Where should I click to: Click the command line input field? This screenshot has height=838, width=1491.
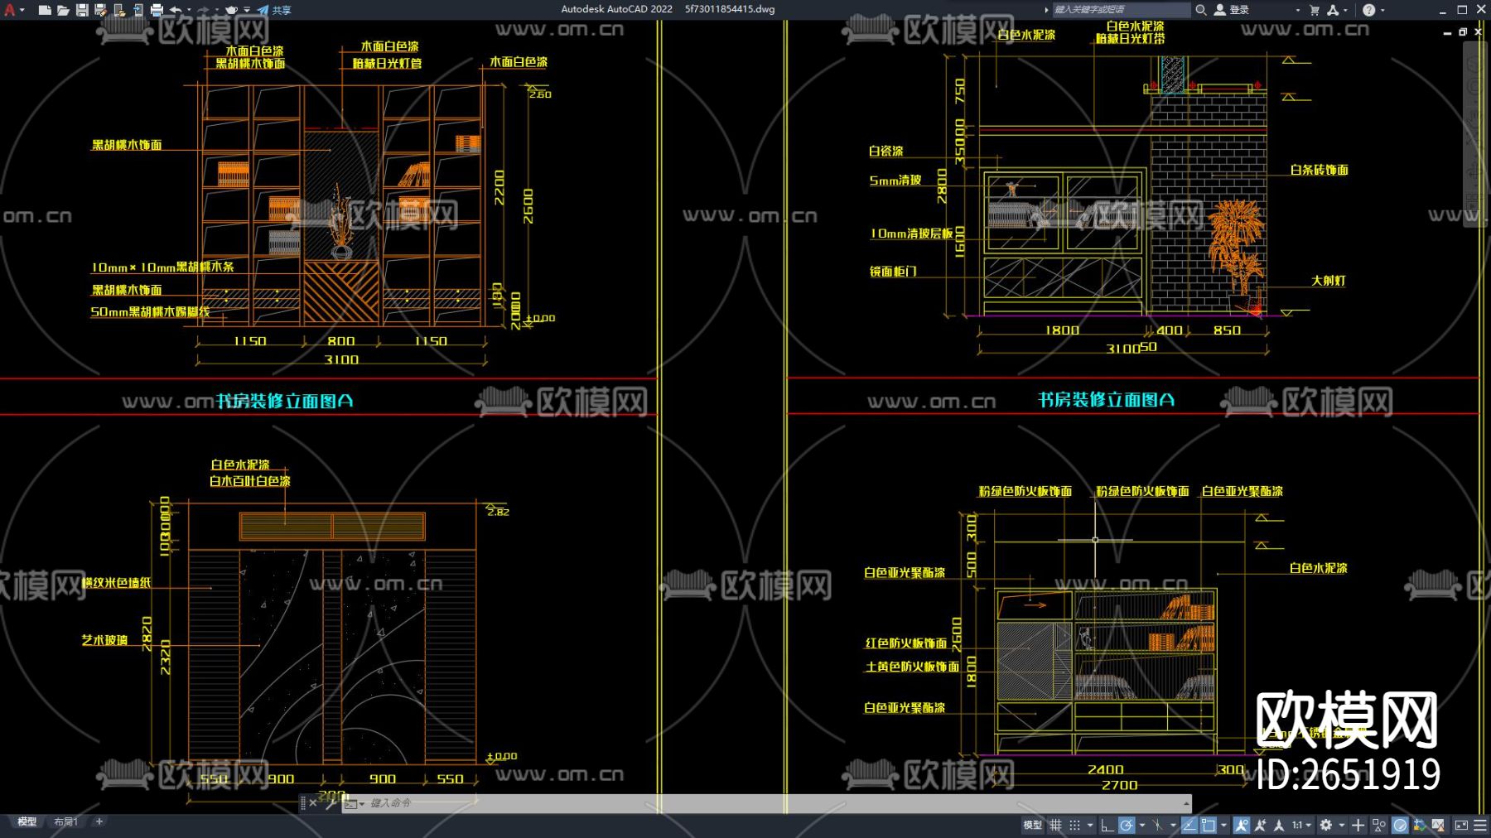(x=745, y=803)
